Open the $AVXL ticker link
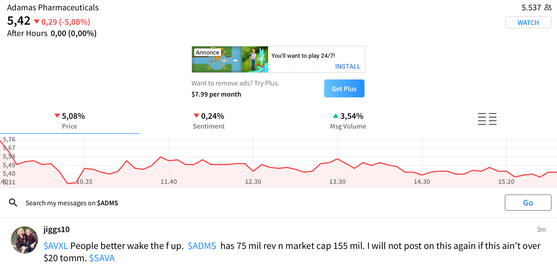This screenshot has width=557, height=272. pyautogui.click(x=56, y=246)
